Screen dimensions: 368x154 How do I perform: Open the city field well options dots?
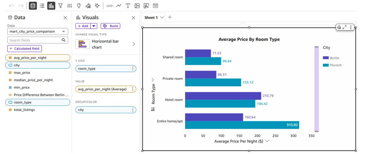[133, 110]
